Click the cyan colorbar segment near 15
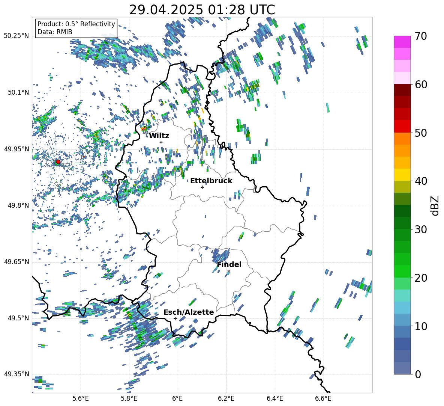444x406 pixels. coord(402,296)
